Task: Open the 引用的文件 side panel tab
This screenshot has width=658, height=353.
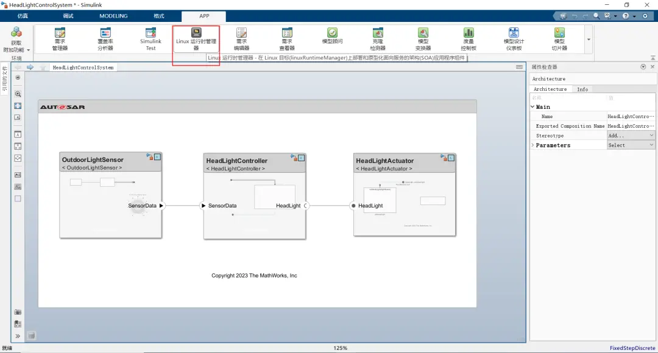Action: [x=5, y=79]
